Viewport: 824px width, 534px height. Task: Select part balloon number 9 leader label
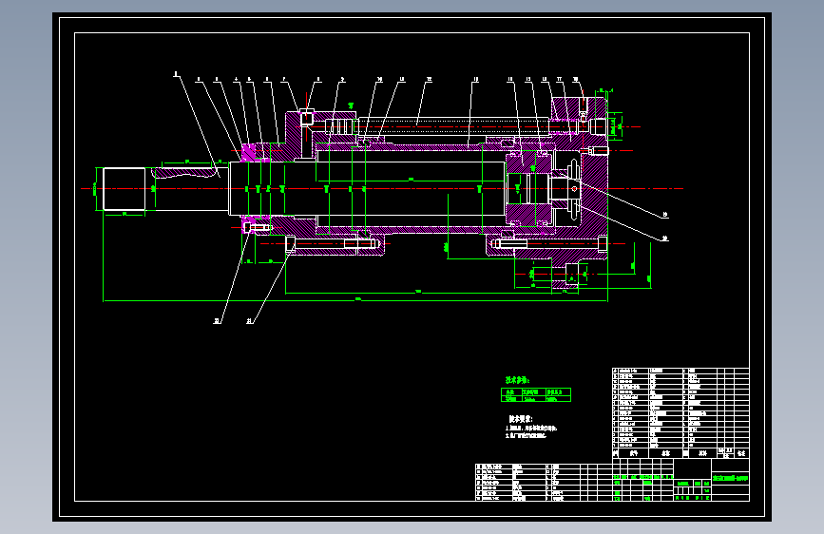pyautogui.click(x=342, y=80)
